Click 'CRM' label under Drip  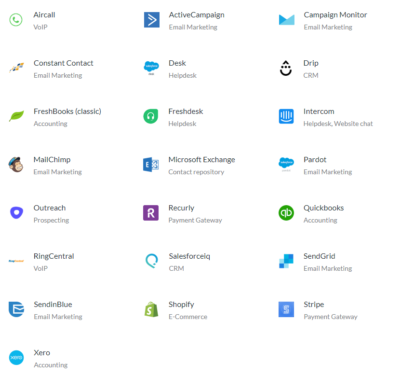tap(311, 76)
